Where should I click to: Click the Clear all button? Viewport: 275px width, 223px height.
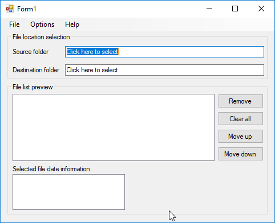241,119
